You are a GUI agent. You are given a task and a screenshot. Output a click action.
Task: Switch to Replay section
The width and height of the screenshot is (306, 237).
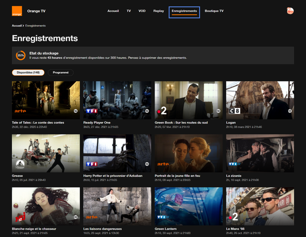(158, 11)
